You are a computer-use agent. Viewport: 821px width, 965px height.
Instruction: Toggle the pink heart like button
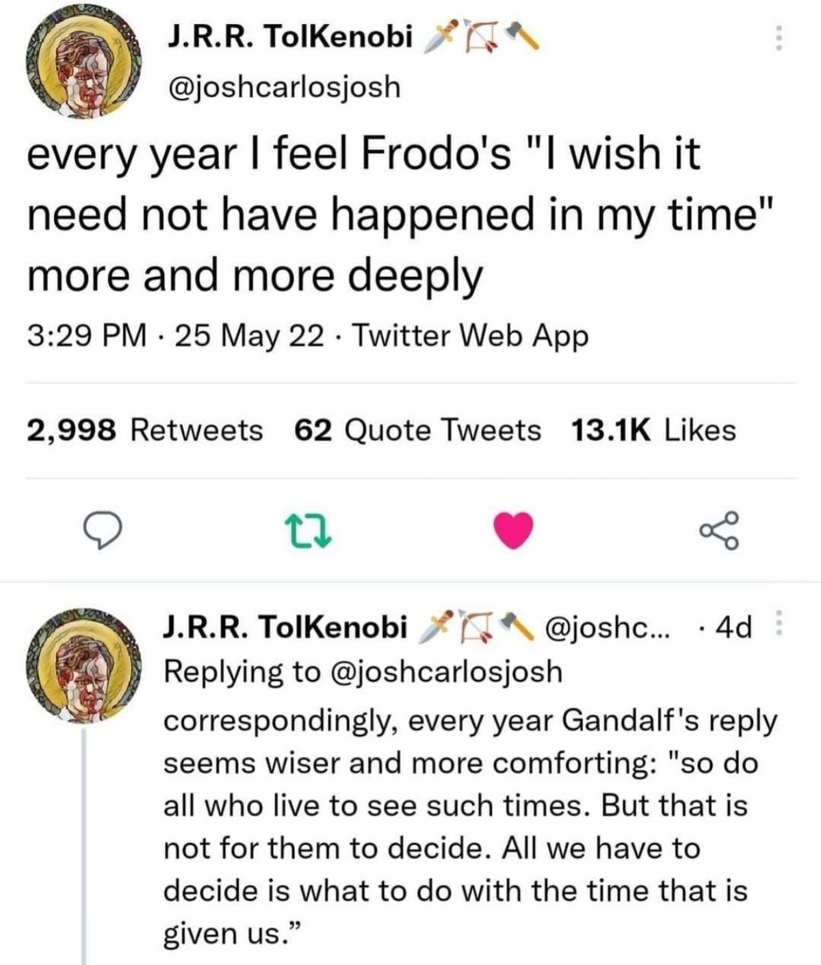513,531
